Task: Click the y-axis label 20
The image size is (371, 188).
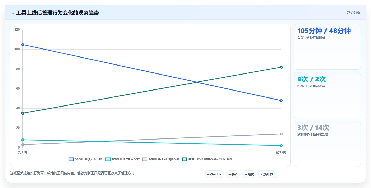Action: click(x=18, y=128)
